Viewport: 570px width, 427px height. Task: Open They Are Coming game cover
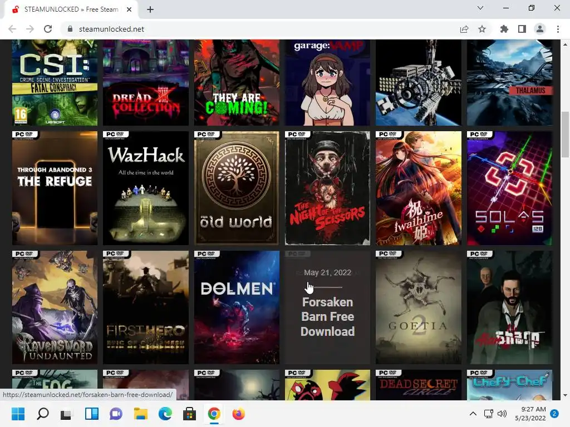click(x=237, y=82)
